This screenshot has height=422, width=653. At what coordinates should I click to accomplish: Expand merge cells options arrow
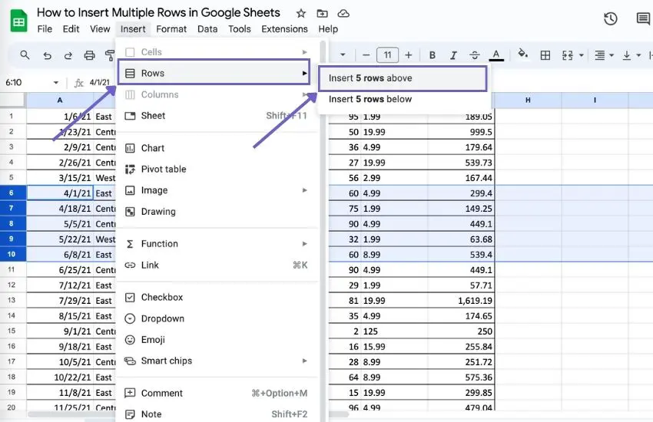[x=582, y=55]
